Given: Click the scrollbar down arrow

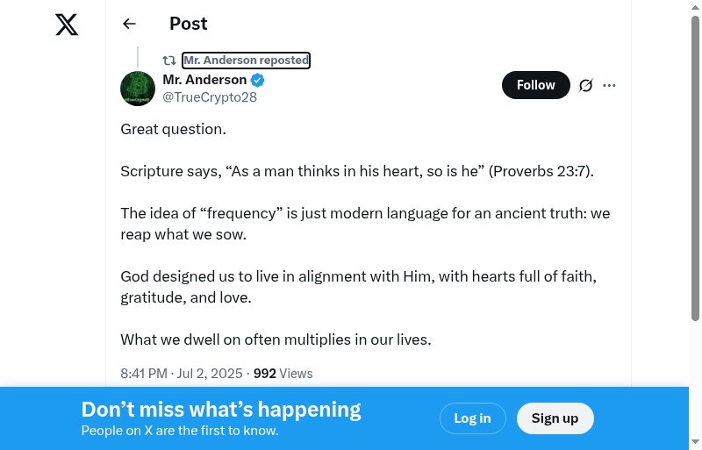Looking at the screenshot, I should [695, 442].
